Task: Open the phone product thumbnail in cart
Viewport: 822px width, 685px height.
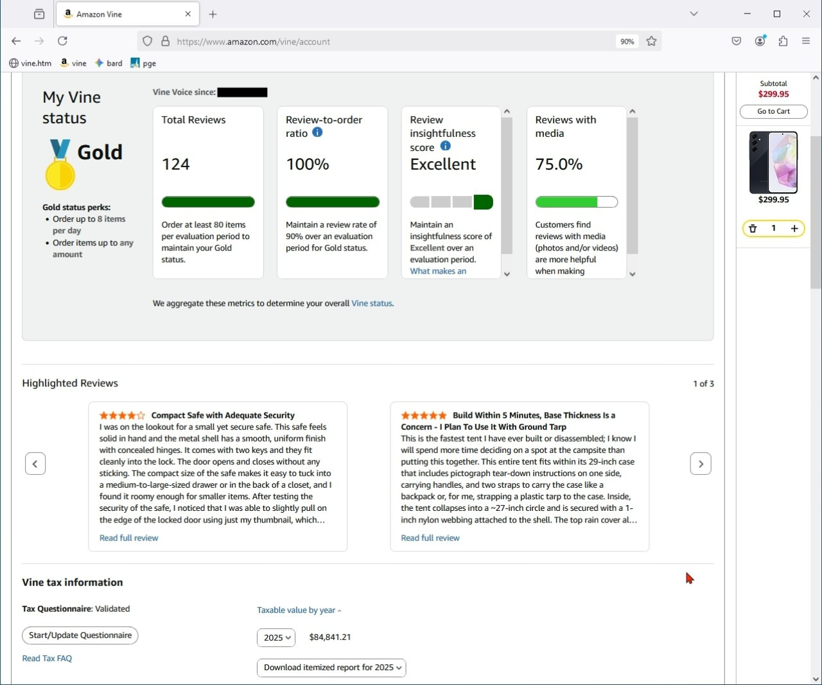Action: coord(774,163)
